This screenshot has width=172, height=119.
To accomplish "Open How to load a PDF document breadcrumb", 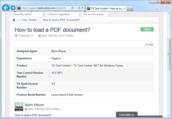I will tap(61, 20).
